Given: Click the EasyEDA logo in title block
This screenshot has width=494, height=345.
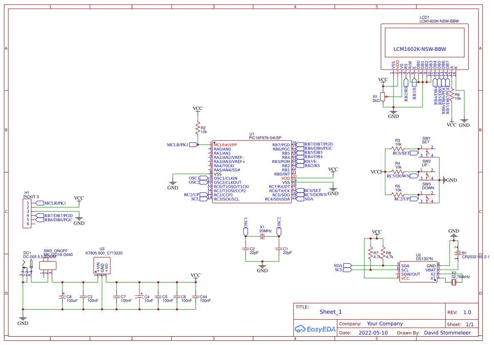Looking at the screenshot, I should 315,329.
